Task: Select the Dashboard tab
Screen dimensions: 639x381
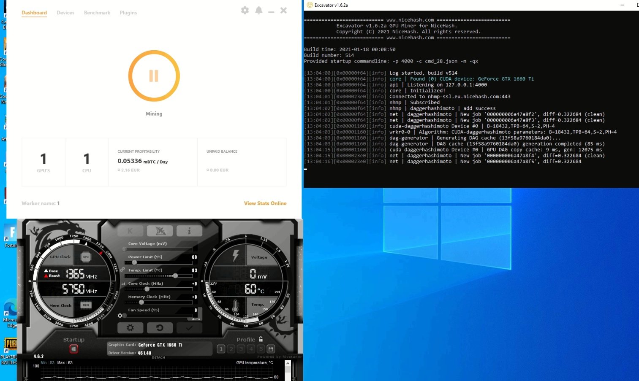Action: pyautogui.click(x=34, y=13)
